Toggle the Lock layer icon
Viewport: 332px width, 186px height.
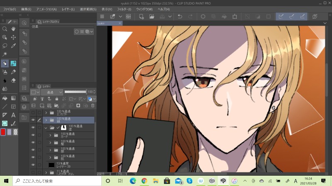(x=56, y=99)
